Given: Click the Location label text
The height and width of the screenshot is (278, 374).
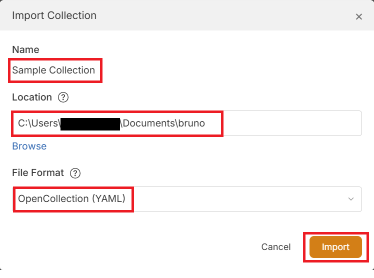Looking at the screenshot, I should click(x=32, y=97).
